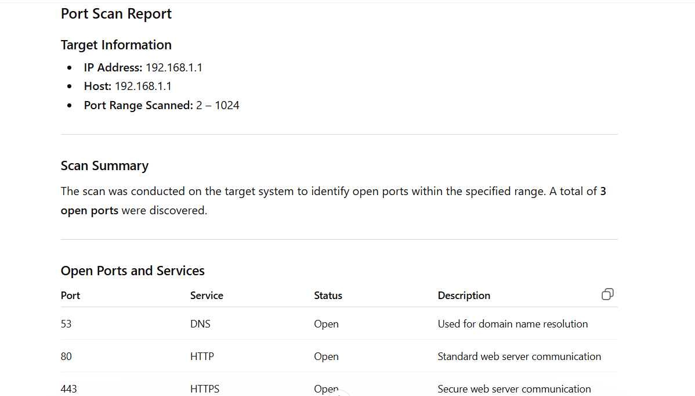Viewport: 695px width, 396px height.
Task: Click 'Standard web server communication' description
Action: [x=519, y=357]
